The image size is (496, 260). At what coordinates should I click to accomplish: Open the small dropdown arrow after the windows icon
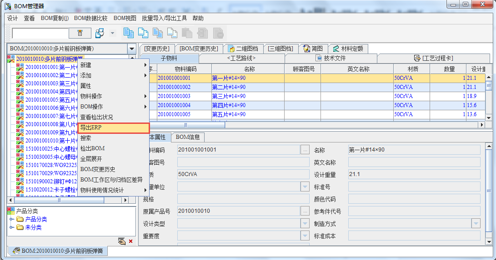tap(112, 33)
